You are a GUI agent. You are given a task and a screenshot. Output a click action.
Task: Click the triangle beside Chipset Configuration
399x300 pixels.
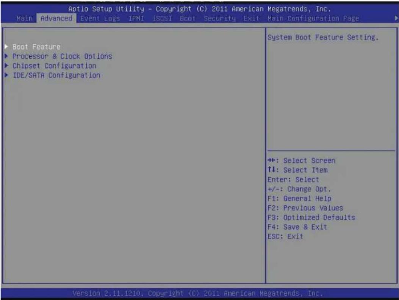point(7,66)
